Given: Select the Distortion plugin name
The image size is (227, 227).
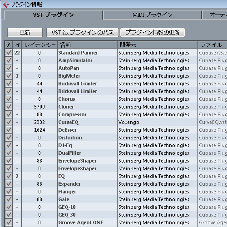Looking at the screenshot, I should point(70,138).
